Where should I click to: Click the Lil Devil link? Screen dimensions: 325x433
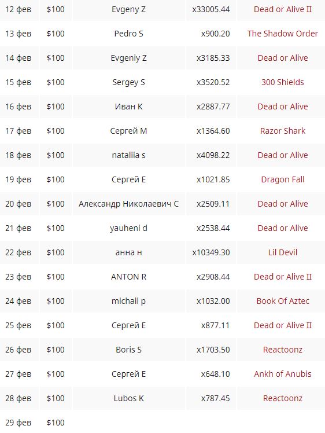(283, 252)
